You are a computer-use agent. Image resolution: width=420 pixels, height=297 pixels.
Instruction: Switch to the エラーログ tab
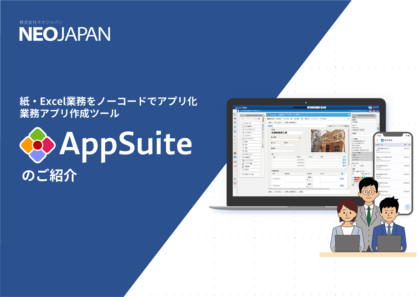tap(314, 119)
